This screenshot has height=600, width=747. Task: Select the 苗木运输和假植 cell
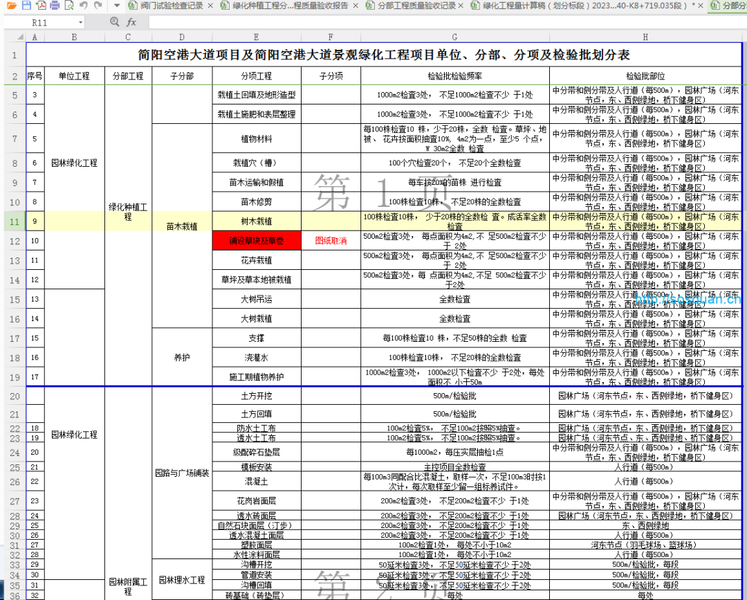[257, 183]
